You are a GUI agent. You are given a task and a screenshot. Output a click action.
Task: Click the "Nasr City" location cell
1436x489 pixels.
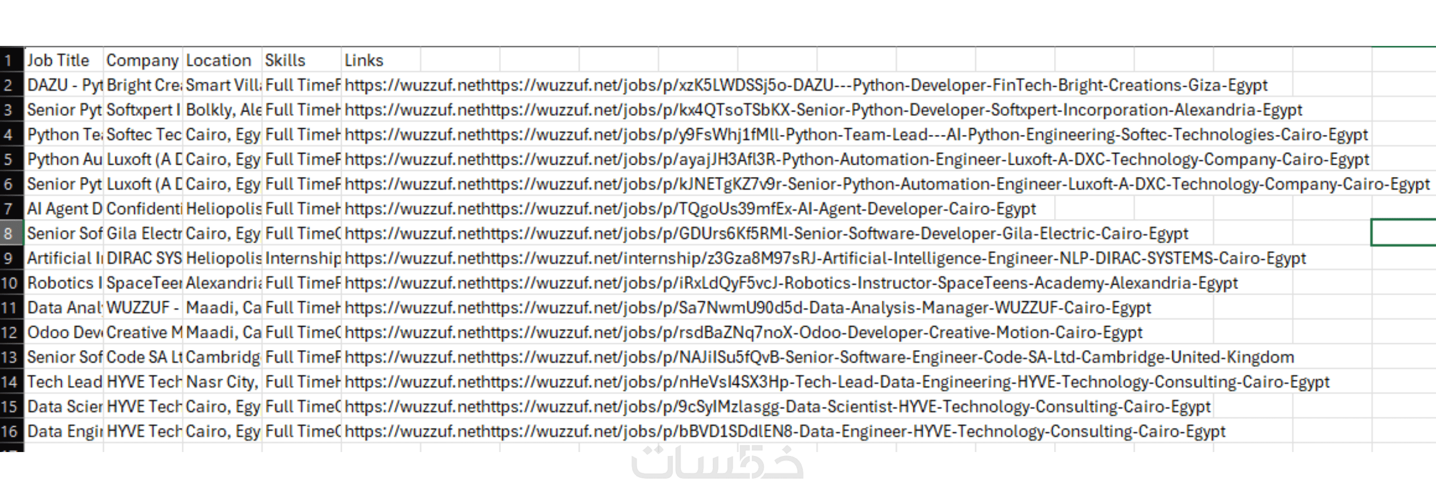pyautogui.click(x=222, y=382)
